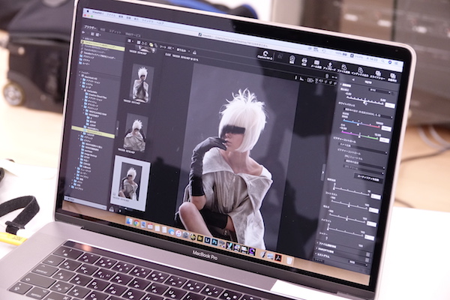Click the ユーティリティを起動 button
450x300 pixels.
click(369, 178)
